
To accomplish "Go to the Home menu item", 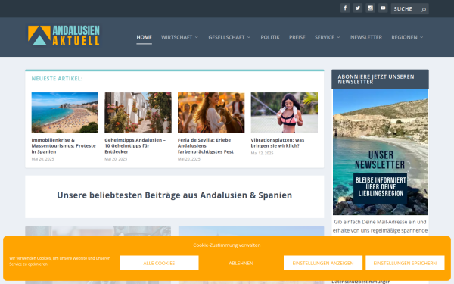I will 145,37.
